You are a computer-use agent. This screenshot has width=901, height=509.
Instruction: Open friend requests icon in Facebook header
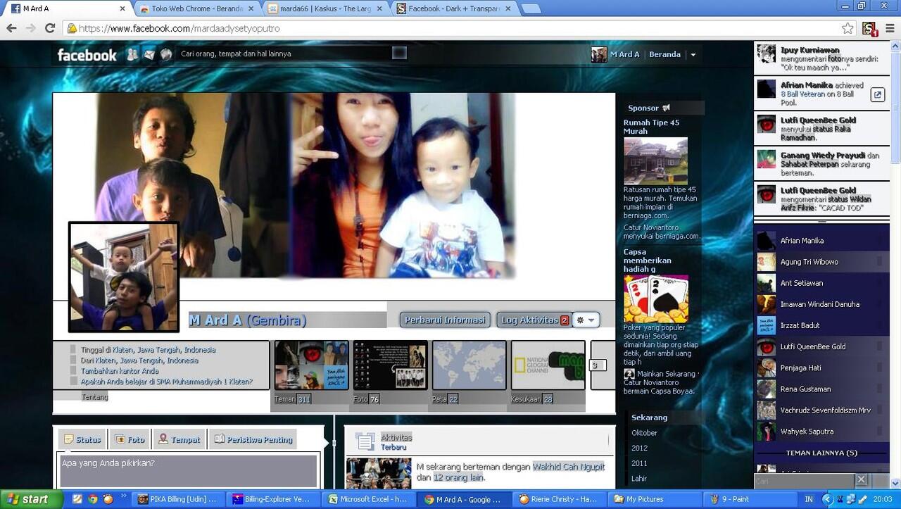132,54
